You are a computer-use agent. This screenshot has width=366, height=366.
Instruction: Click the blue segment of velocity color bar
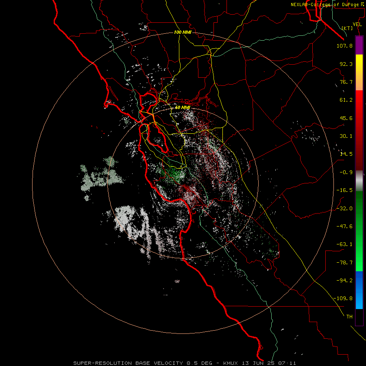[359, 290]
